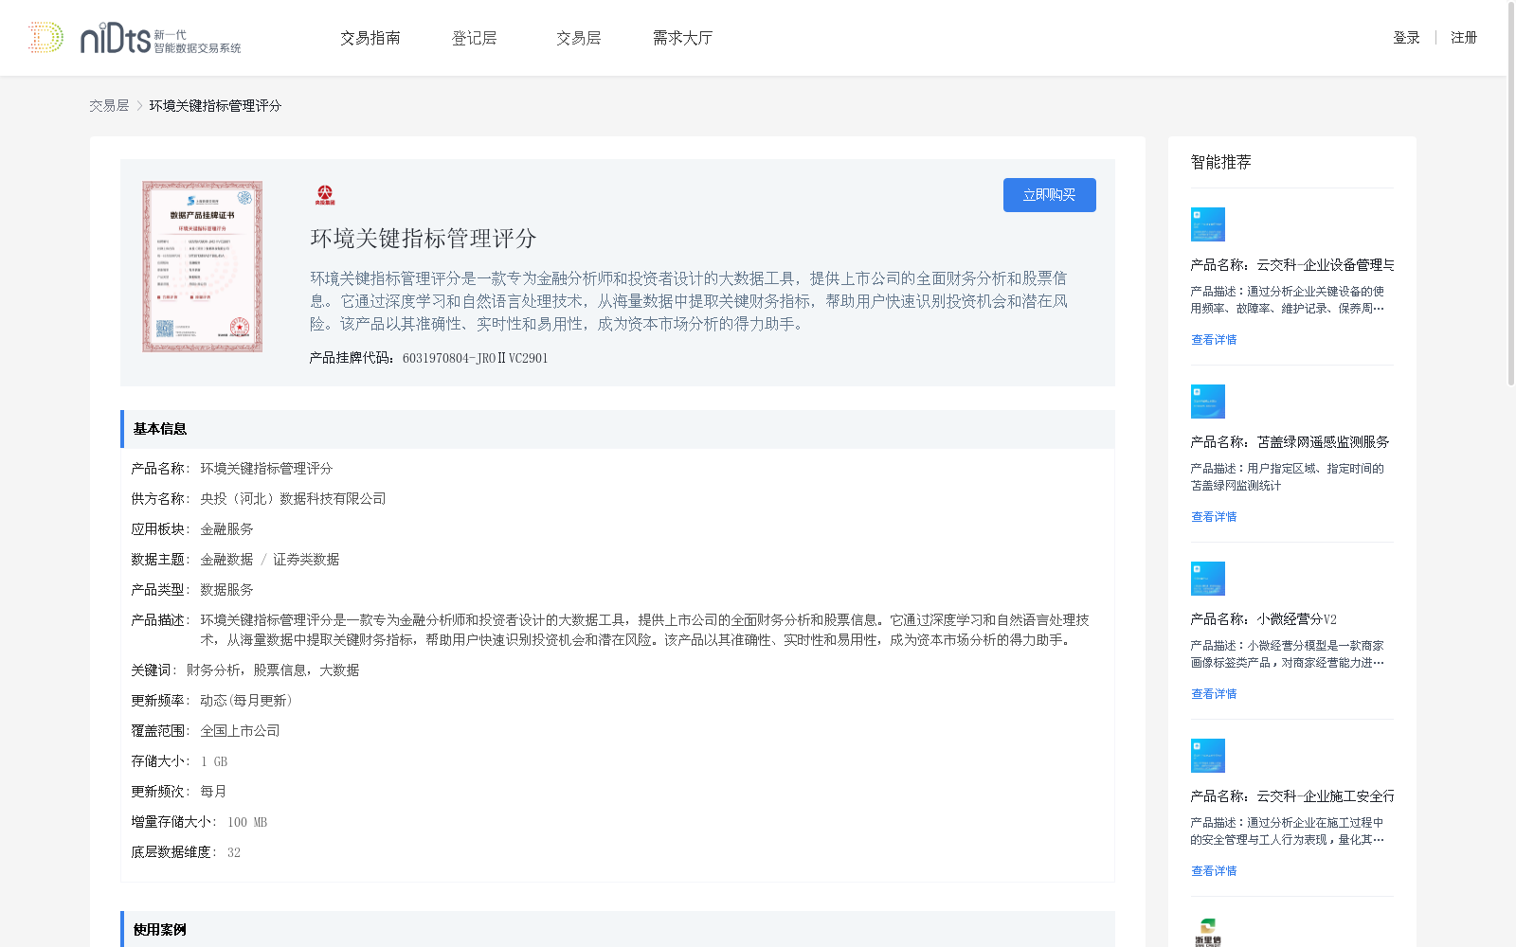
Task: Open the 需求大厅 menu
Action: click(682, 38)
